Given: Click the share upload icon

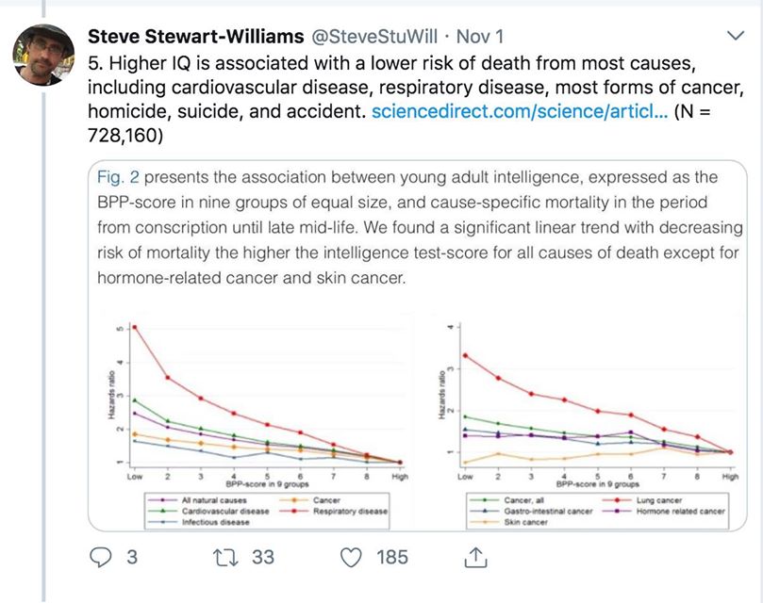Looking at the screenshot, I should coord(475,557).
